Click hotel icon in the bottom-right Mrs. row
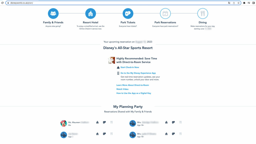Image resolution: width=256 pixels, height=144 pixels. [166, 134]
